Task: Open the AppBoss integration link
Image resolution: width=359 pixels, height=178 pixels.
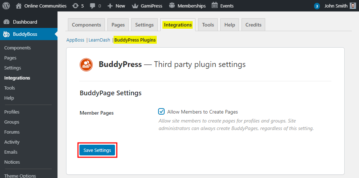Action: (x=75, y=40)
